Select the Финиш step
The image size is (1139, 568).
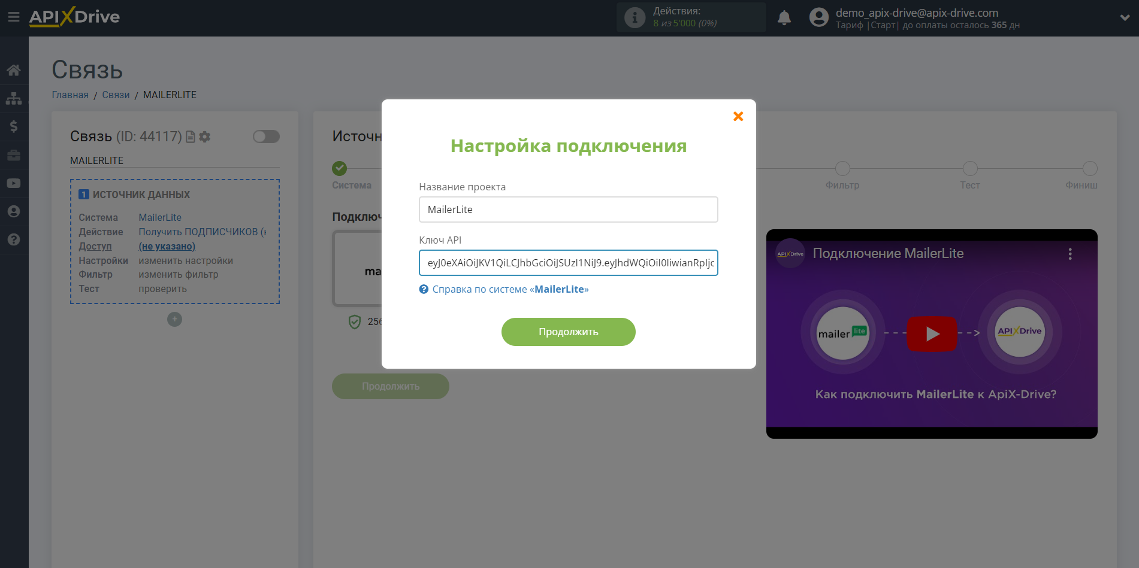click(1090, 168)
